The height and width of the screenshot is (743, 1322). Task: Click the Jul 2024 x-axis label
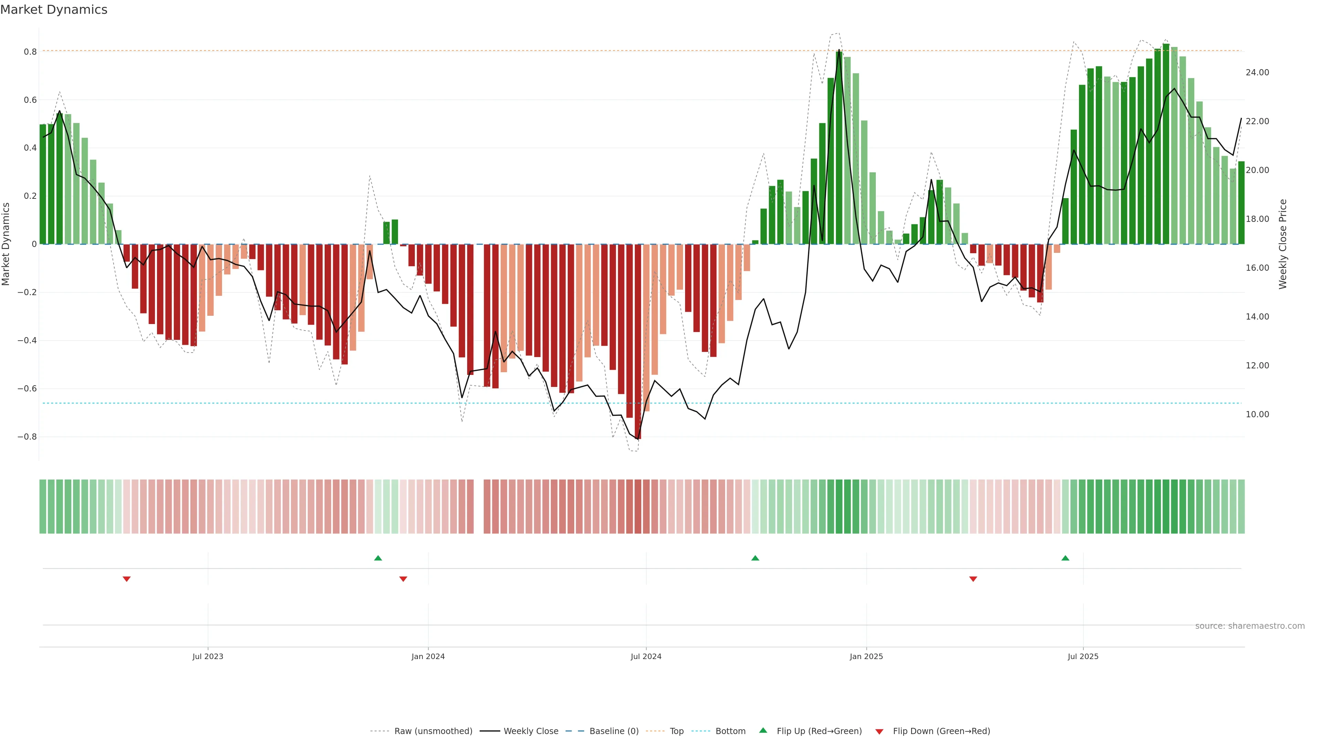point(646,656)
